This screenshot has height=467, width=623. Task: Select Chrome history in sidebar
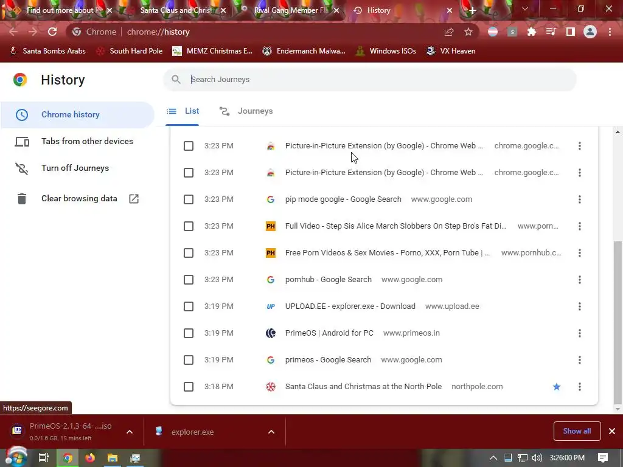[x=77, y=115]
